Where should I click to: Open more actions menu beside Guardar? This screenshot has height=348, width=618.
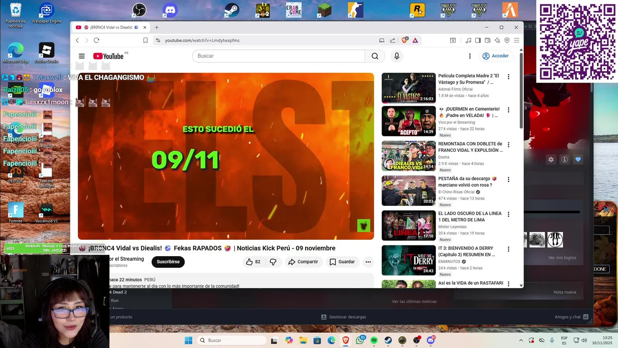pos(368,262)
